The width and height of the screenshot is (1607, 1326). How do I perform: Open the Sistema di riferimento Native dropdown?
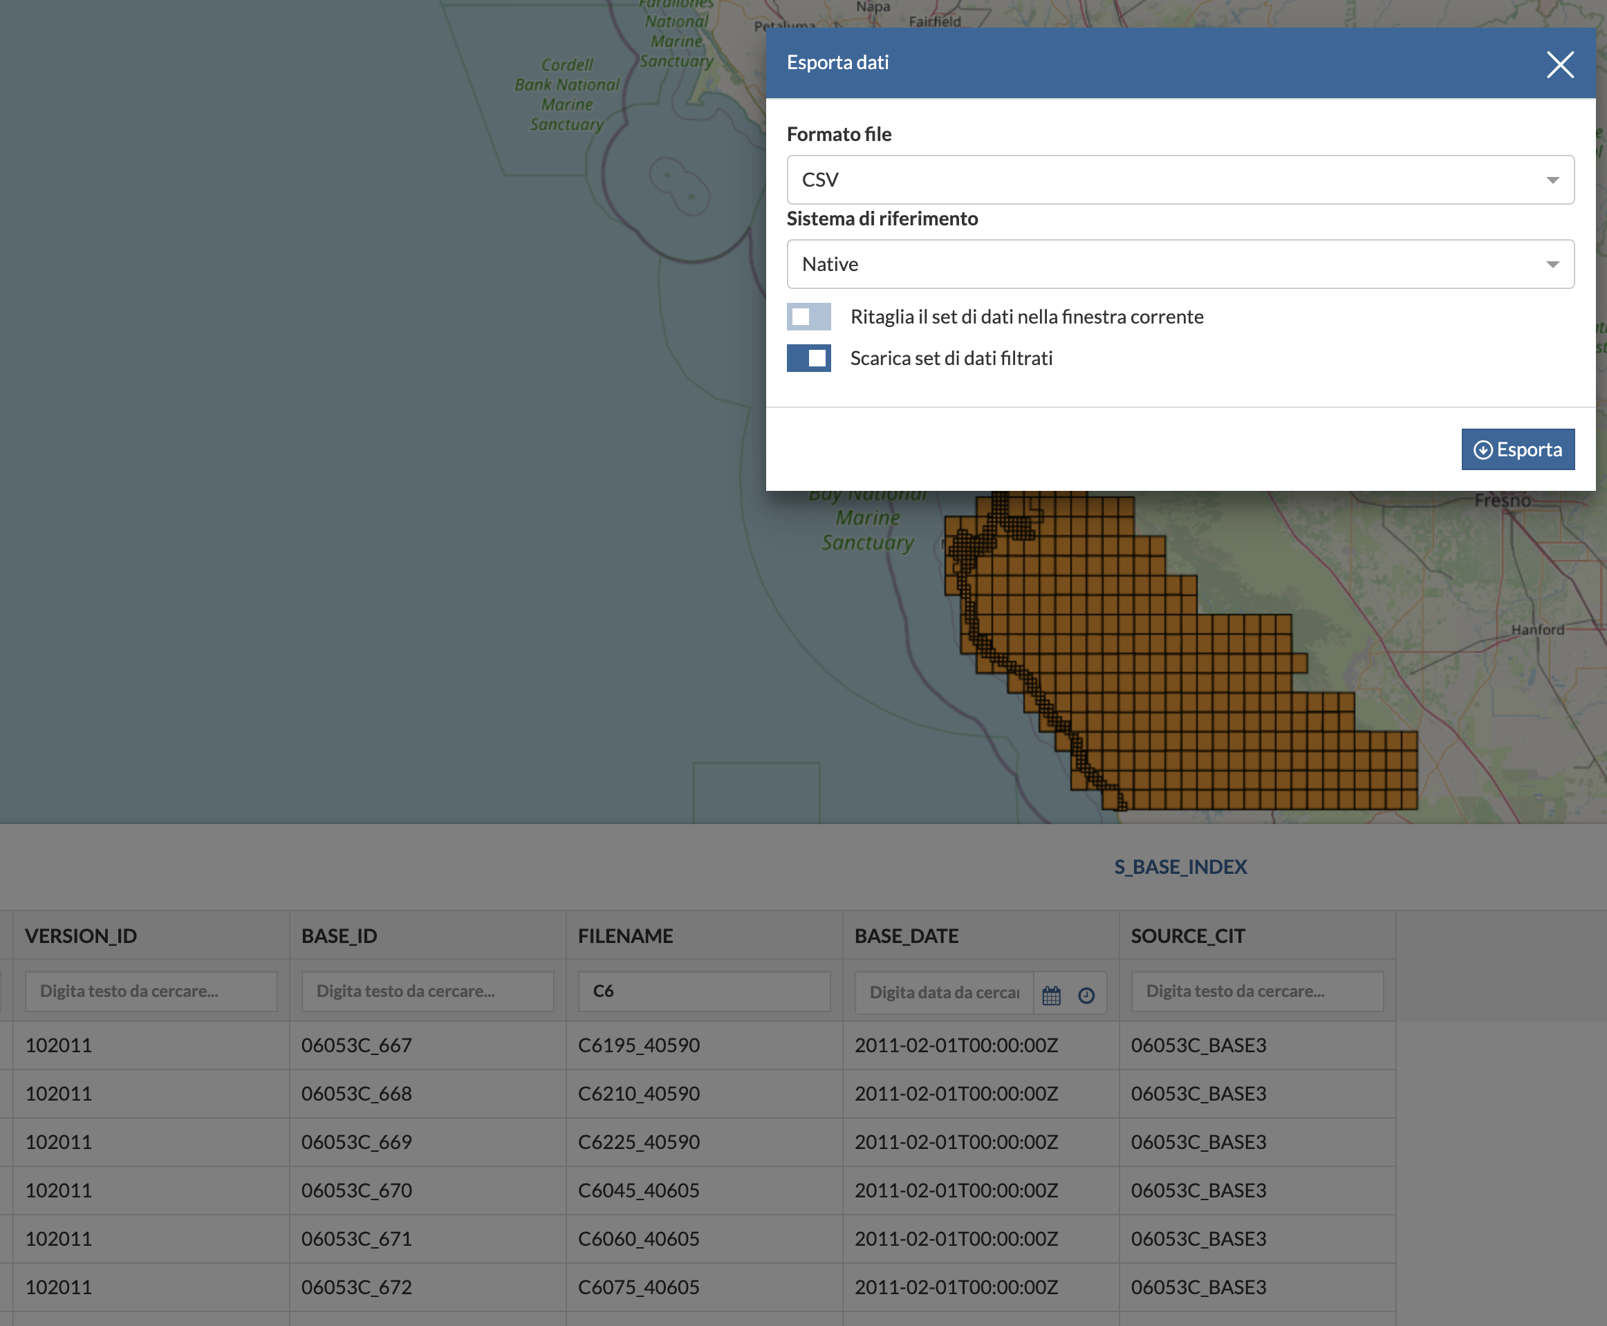1180,264
